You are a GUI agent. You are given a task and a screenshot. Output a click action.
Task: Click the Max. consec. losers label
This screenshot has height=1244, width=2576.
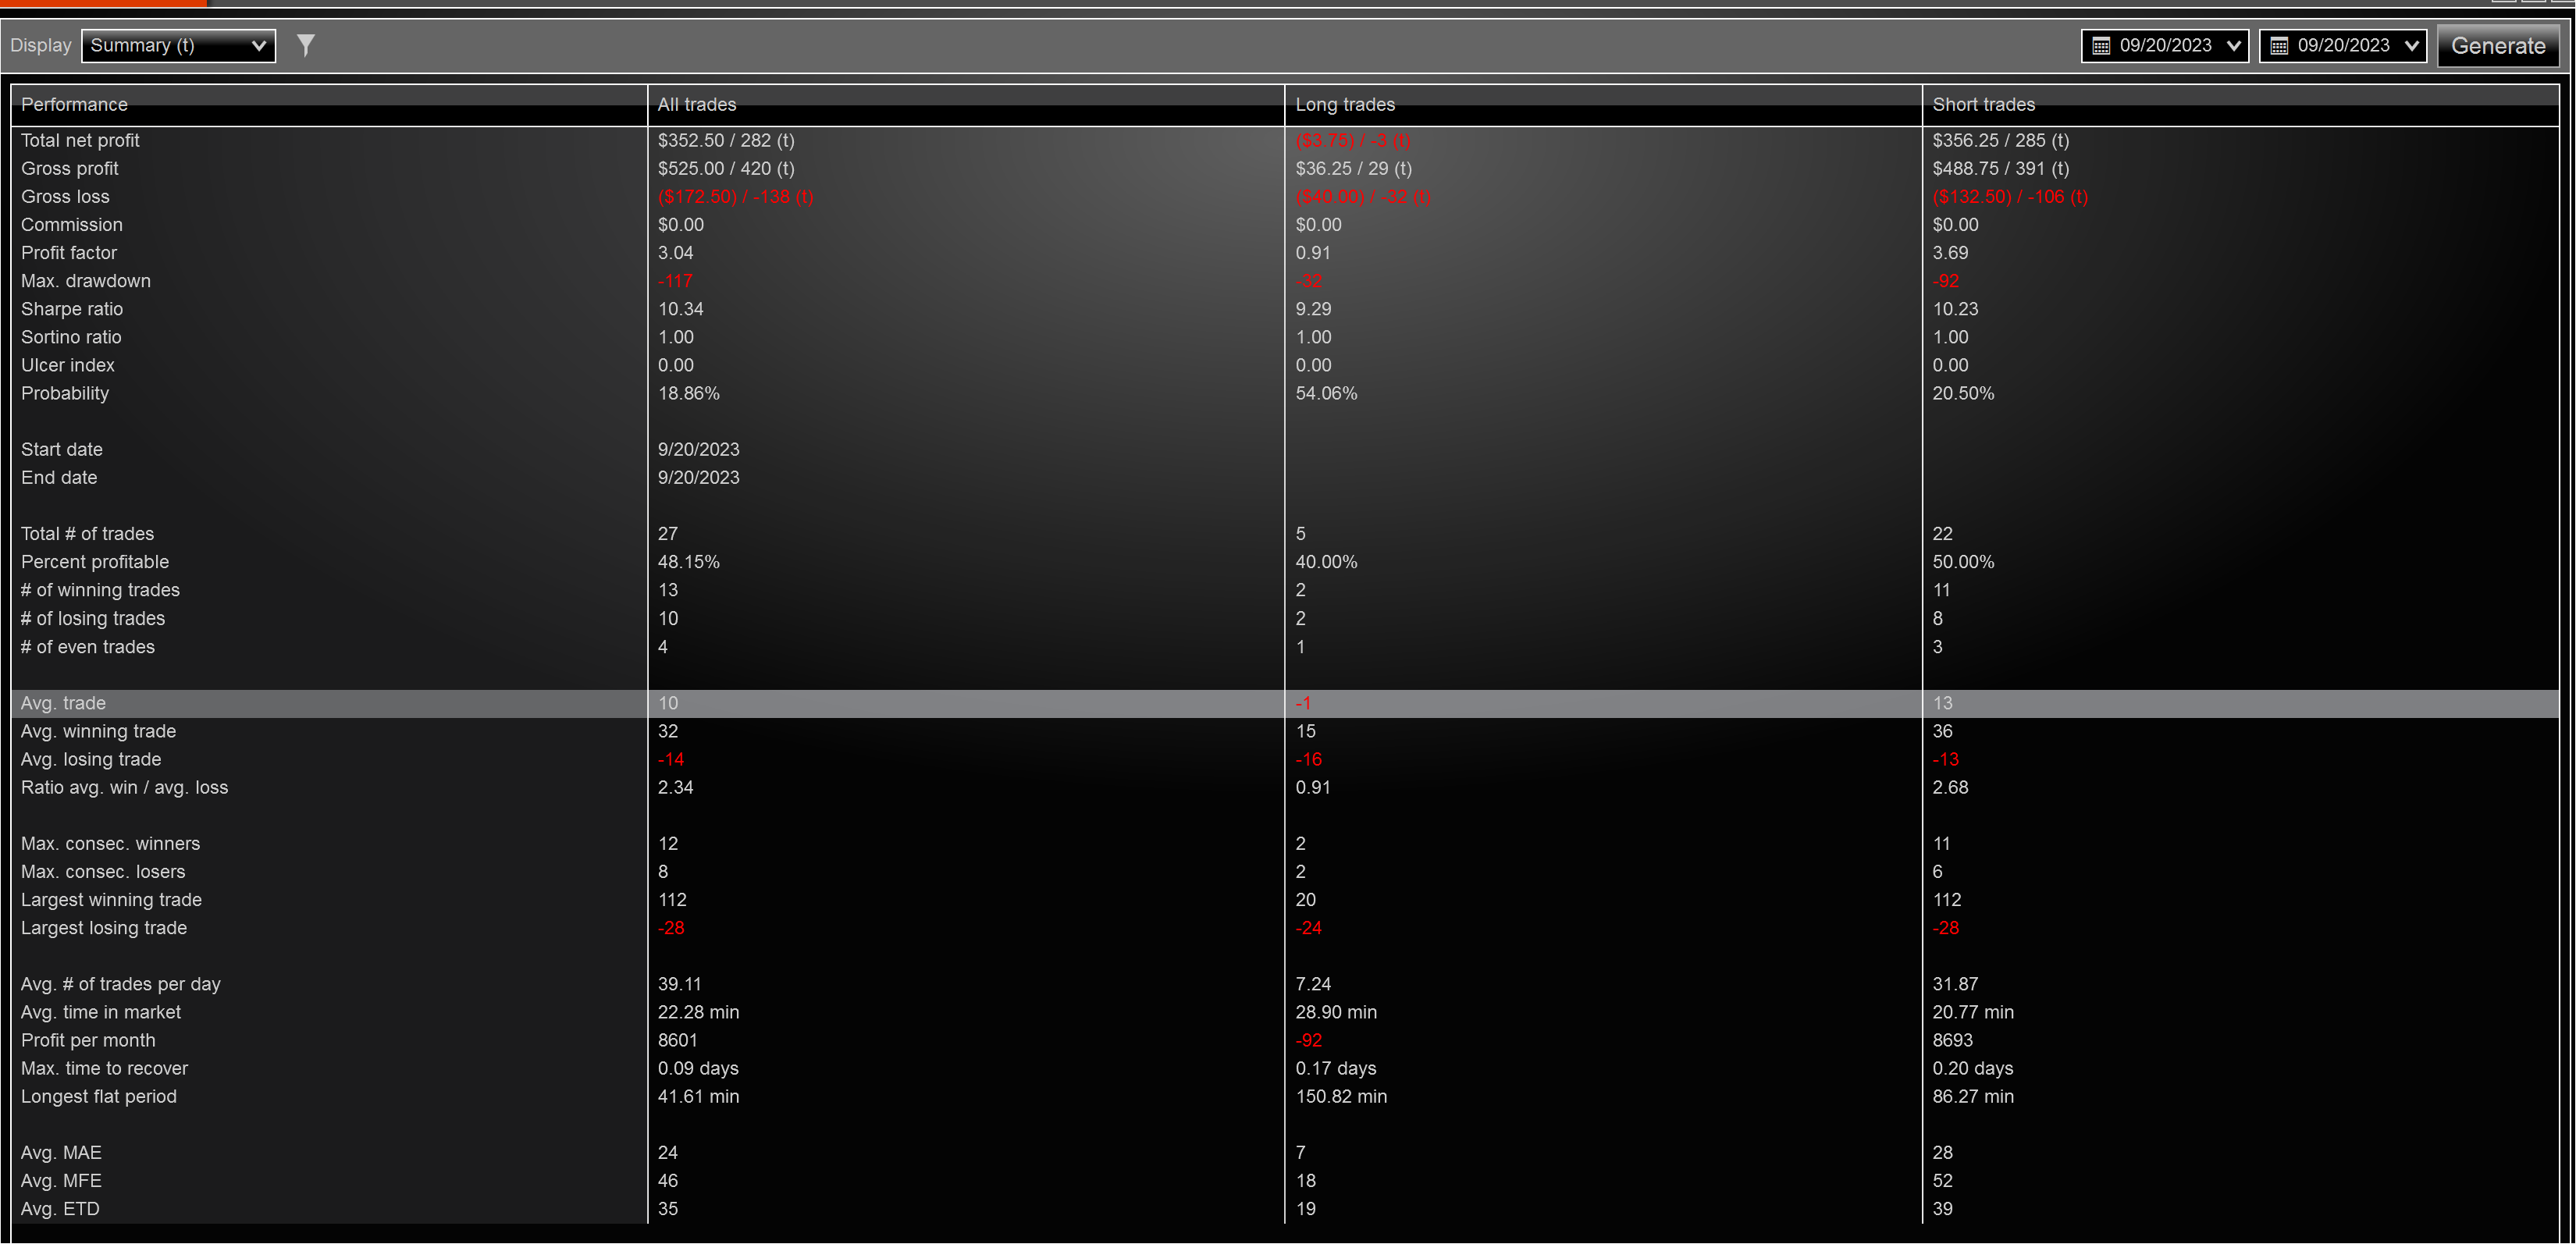[x=103, y=872]
